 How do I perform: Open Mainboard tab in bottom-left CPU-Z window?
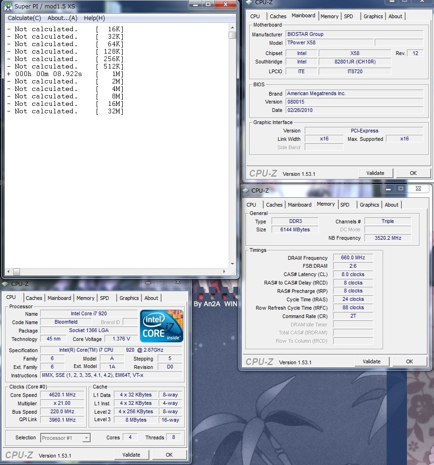[x=59, y=298]
